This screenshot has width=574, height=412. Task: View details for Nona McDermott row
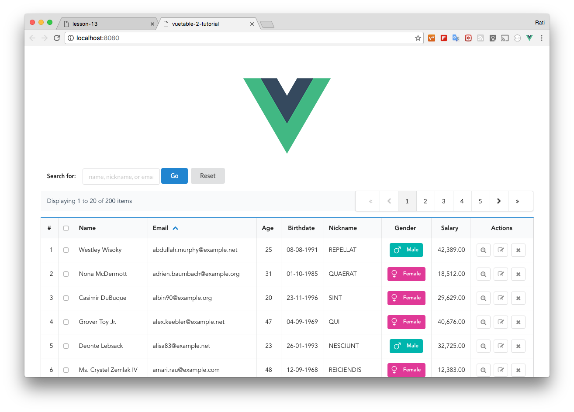tap(483, 274)
